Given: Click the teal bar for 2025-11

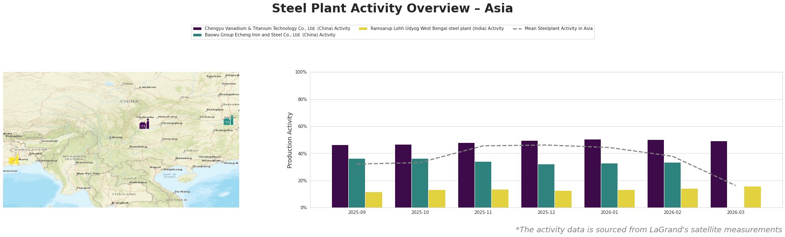Looking at the screenshot, I should point(483,184).
